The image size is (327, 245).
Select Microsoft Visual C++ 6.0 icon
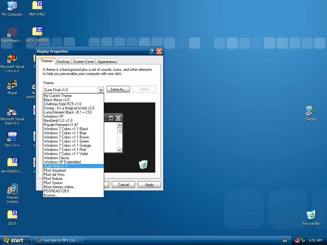[x=12, y=63]
